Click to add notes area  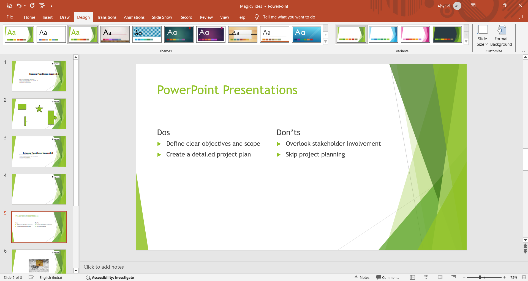pos(104,267)
